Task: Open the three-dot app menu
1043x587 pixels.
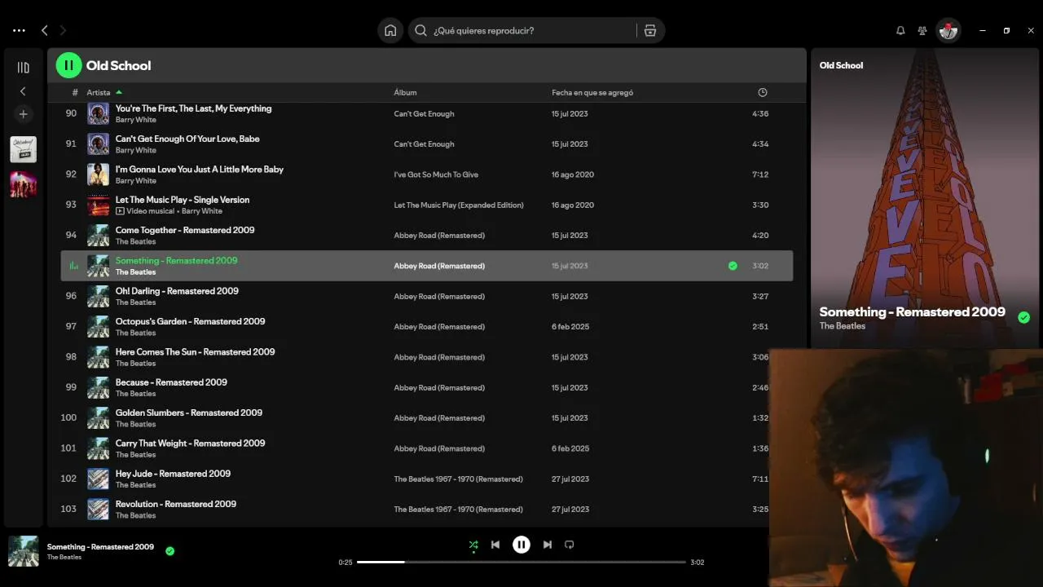Action: pyautogui.click(x=19, y=31)
